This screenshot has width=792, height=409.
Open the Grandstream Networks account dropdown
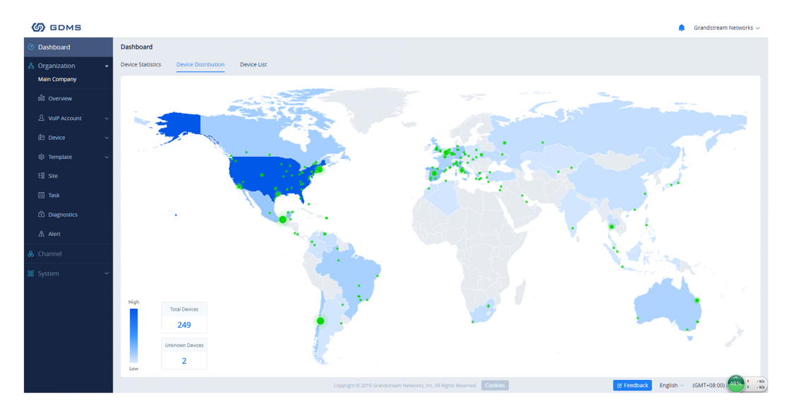point(726,28)
